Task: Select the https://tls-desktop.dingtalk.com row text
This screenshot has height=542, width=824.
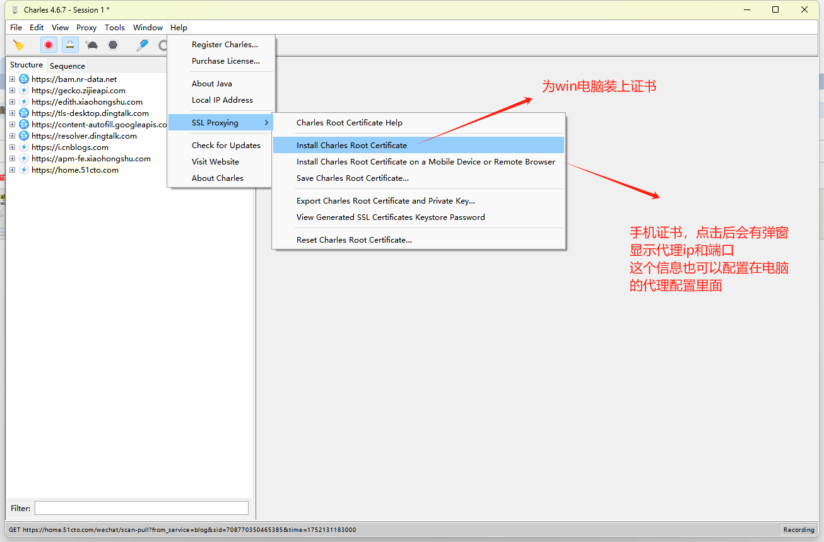Action: click(x=90, y=113)
